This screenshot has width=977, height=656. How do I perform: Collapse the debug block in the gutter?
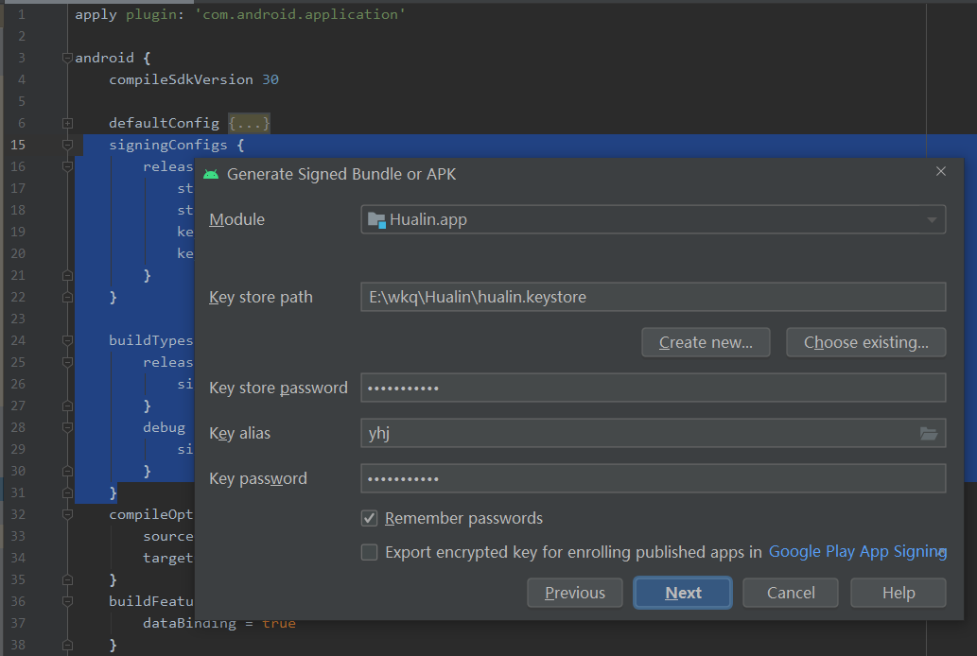tap(66, 427)
